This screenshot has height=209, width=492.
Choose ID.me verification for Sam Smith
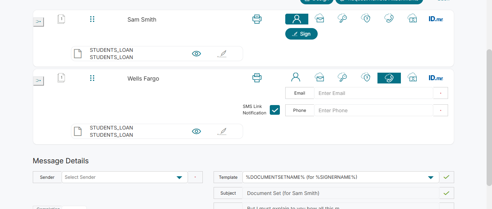coord(436,19)
